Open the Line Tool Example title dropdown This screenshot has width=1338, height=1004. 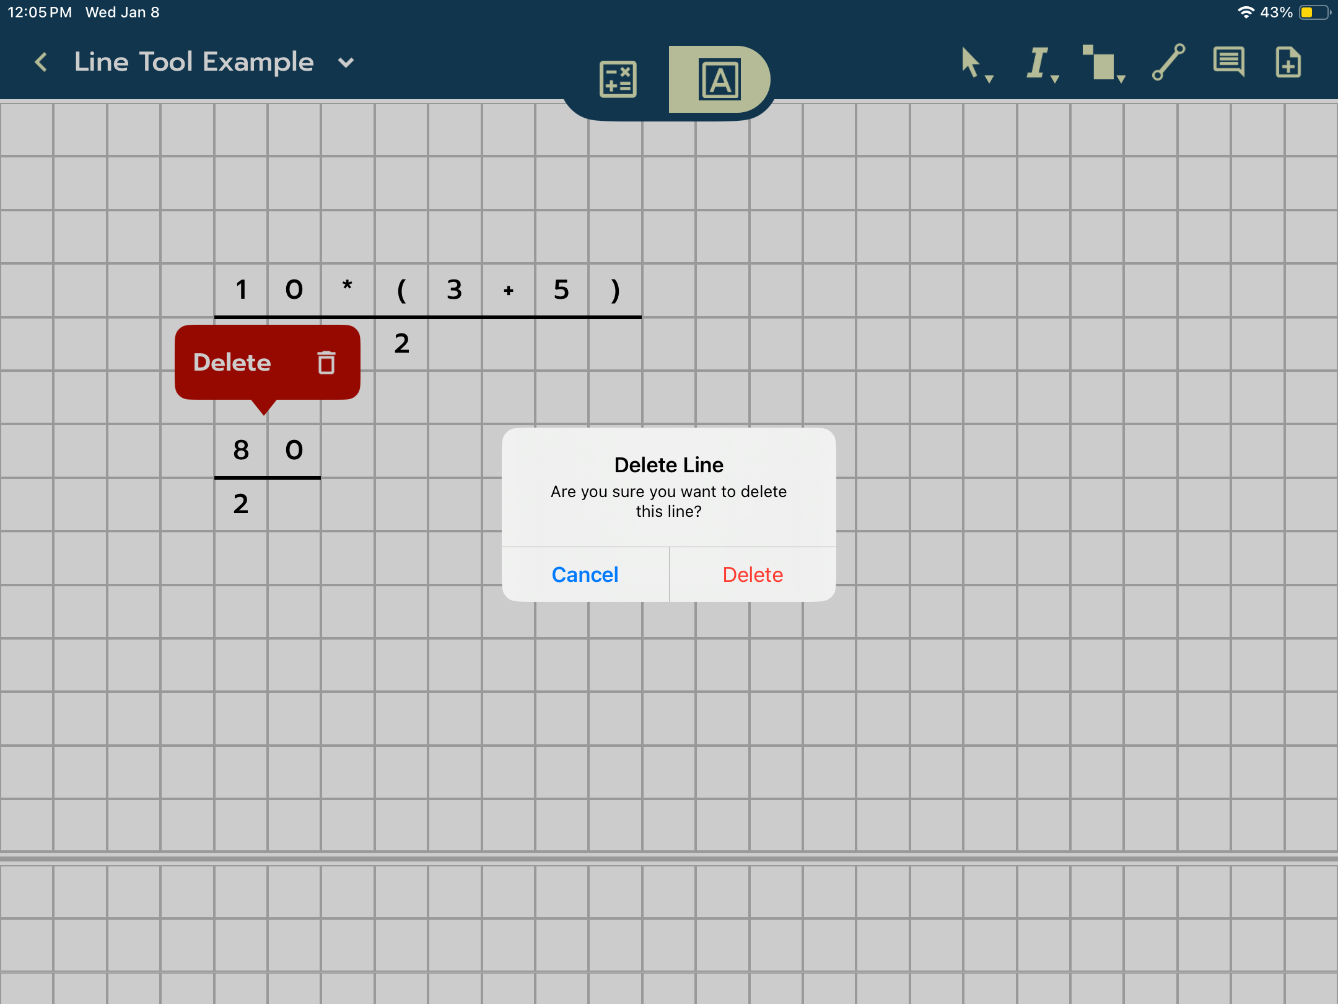pos(346,62)
